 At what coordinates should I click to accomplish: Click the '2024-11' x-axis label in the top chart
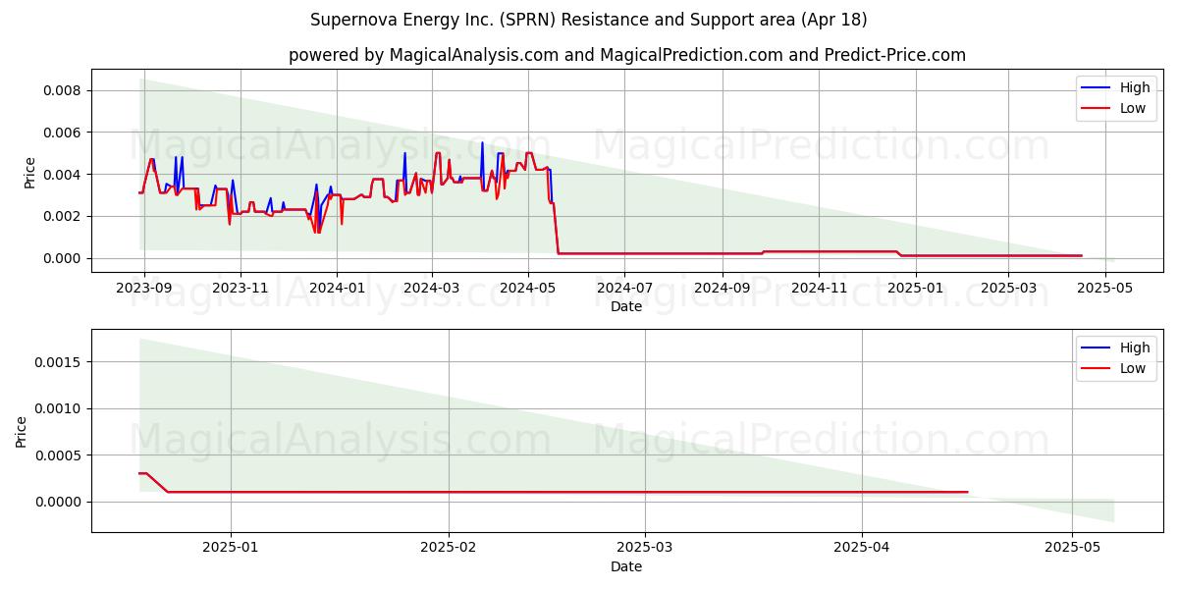[818, 288]
